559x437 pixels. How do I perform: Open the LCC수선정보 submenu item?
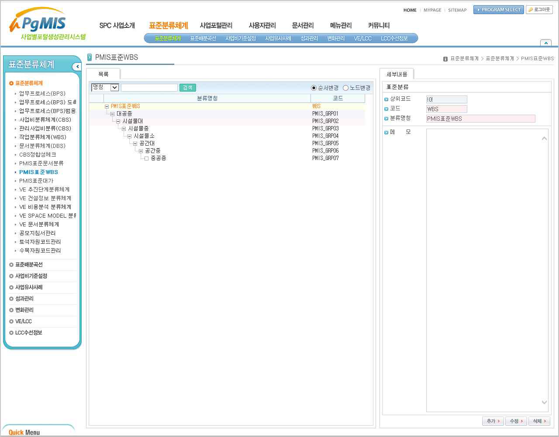point(394,38)
